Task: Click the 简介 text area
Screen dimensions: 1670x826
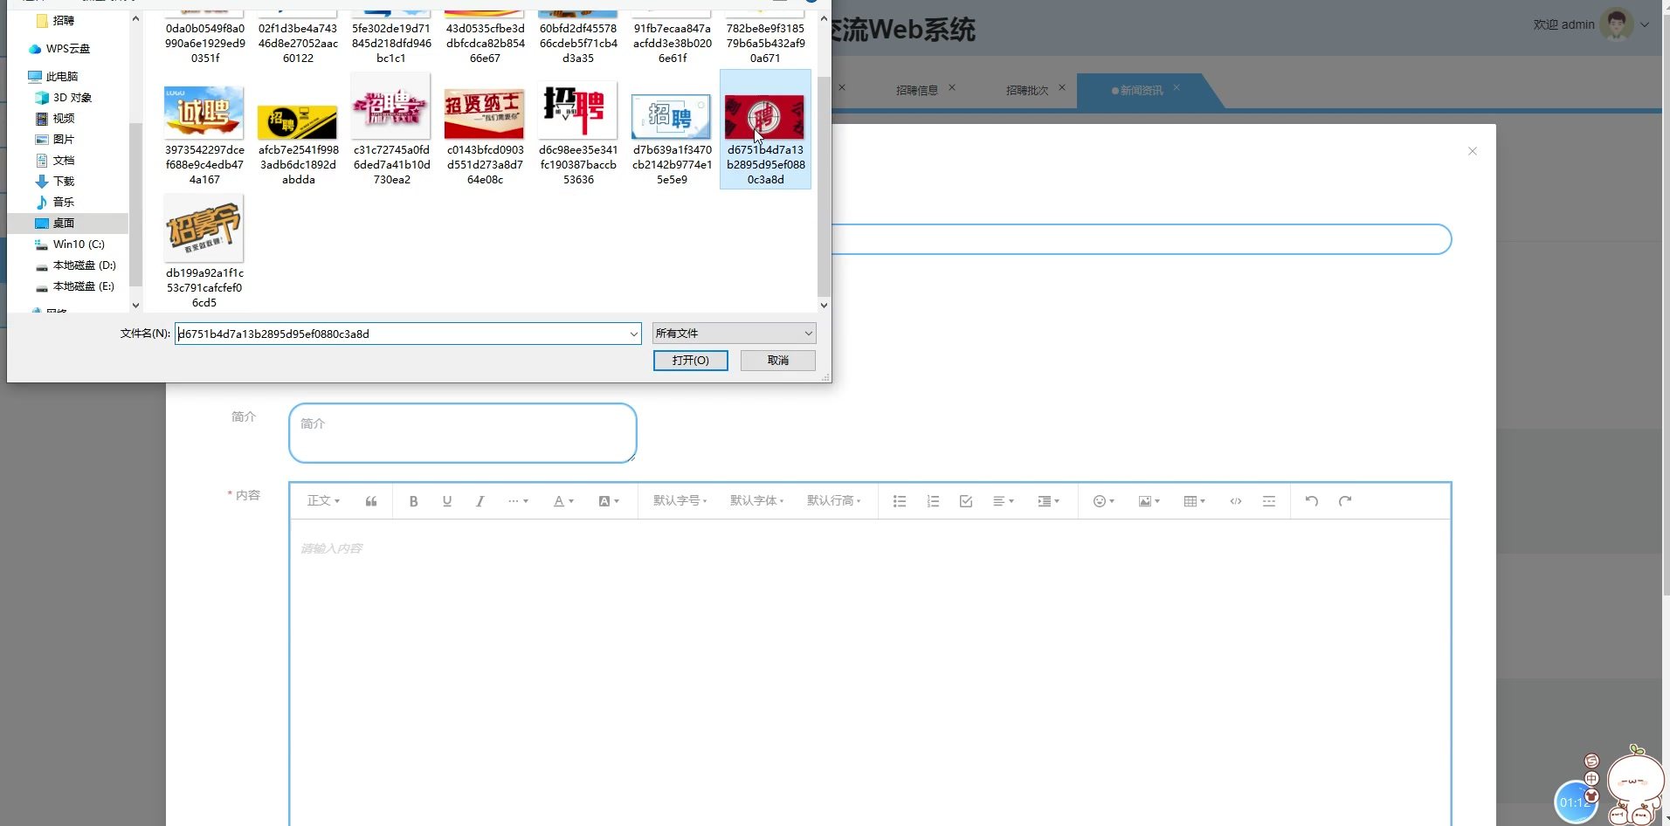Action: coord(462,432)
